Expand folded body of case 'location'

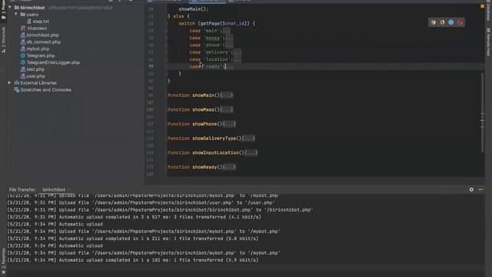(x=238, y=60)
